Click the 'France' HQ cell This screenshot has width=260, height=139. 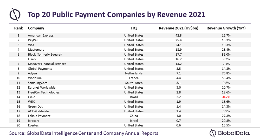click(x=134, y=78)
